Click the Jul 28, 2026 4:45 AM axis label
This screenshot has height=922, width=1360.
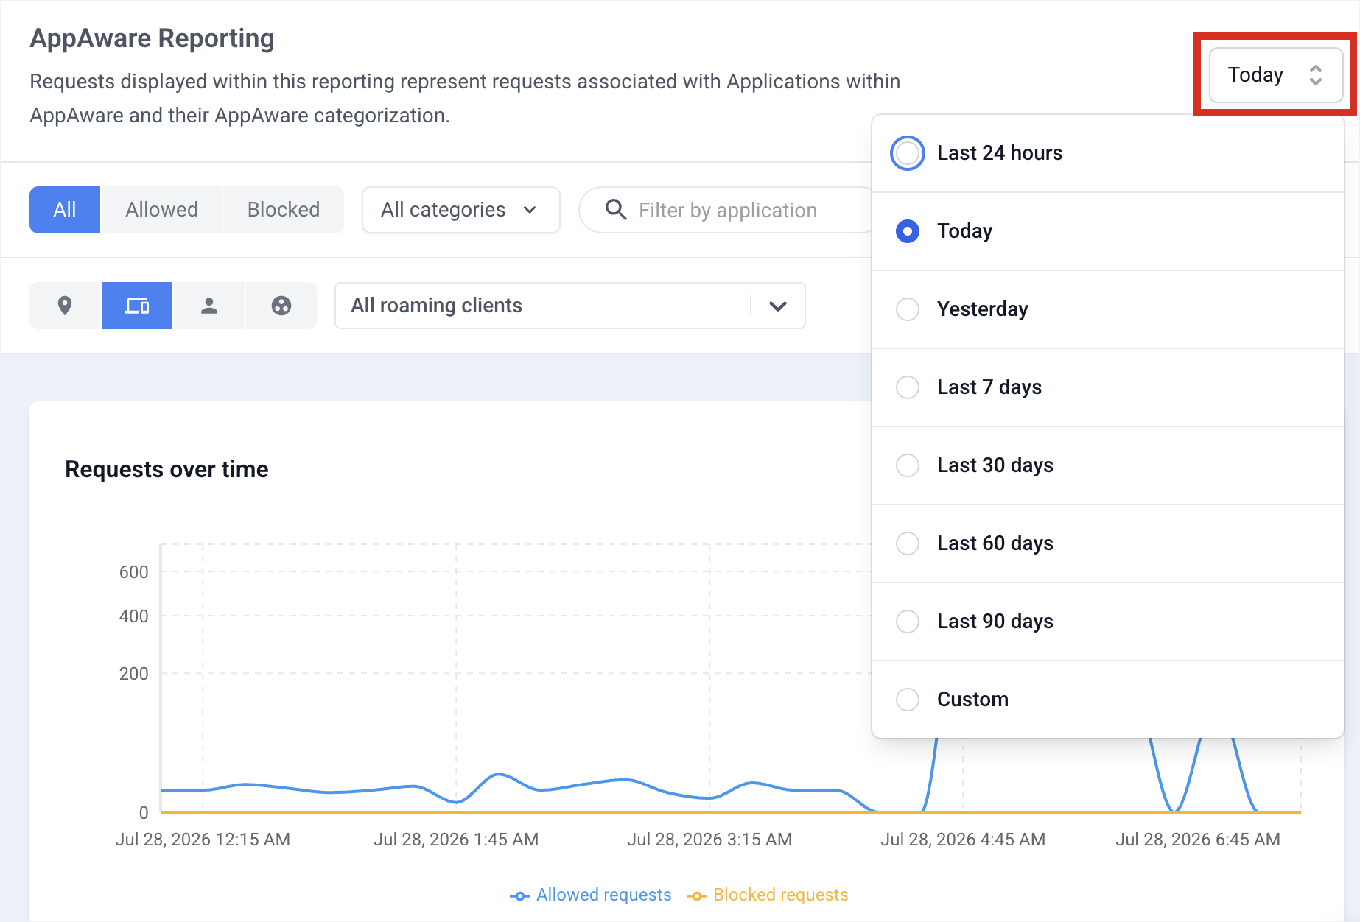963,840
